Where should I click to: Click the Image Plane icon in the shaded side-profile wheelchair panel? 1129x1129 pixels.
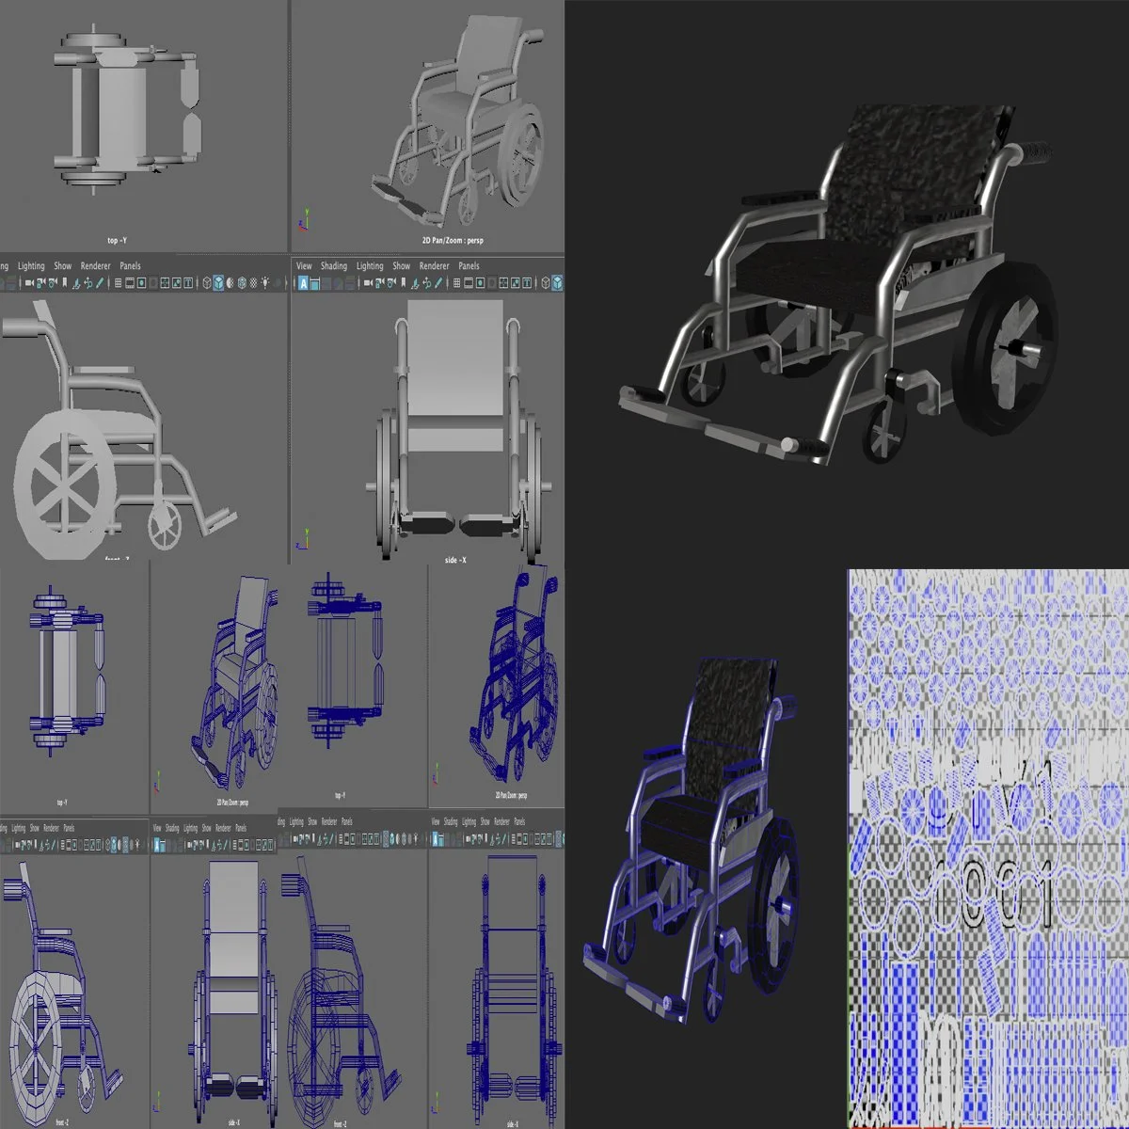pos(75,283)
